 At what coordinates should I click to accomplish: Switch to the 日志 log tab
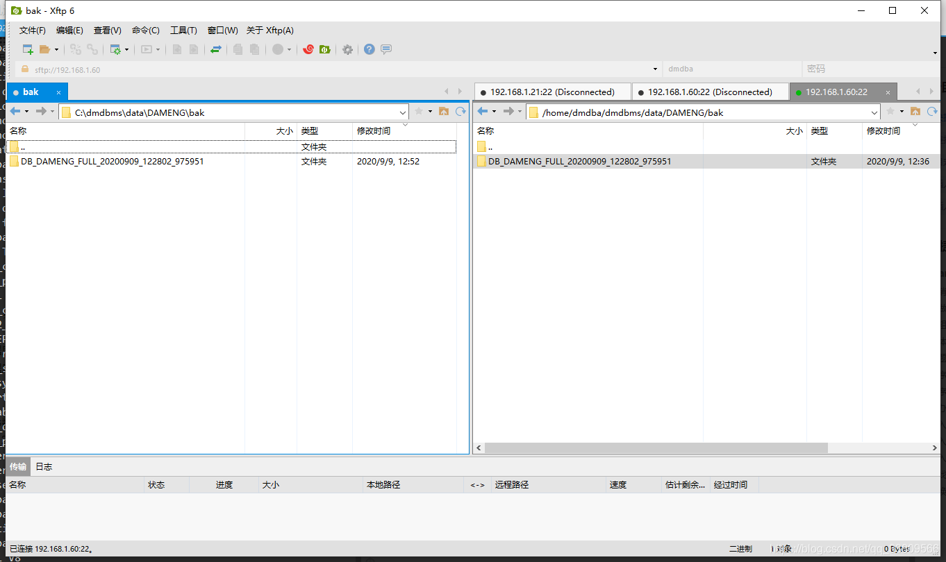click(44, 466)
